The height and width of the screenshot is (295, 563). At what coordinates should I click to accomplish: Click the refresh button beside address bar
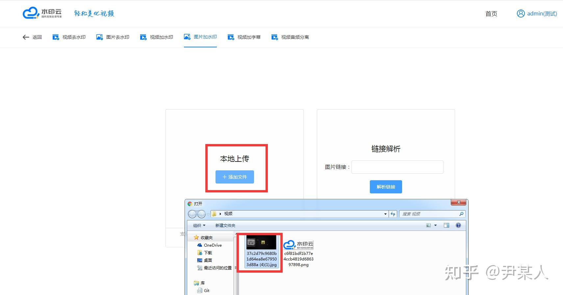coord(393,214)
